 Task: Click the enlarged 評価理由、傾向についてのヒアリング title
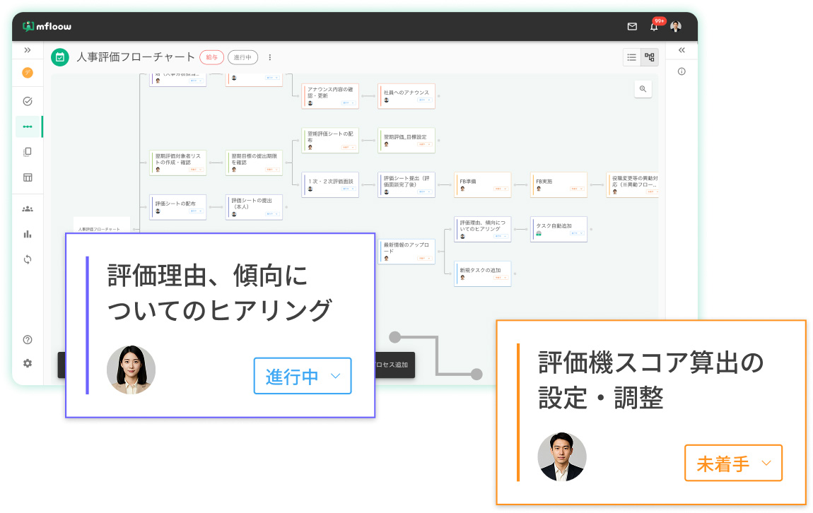[219, 293]
